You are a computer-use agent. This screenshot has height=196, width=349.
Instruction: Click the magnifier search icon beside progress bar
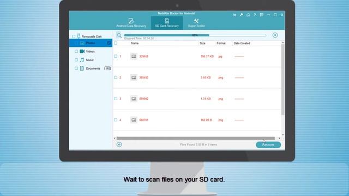(x=119, y=35)
